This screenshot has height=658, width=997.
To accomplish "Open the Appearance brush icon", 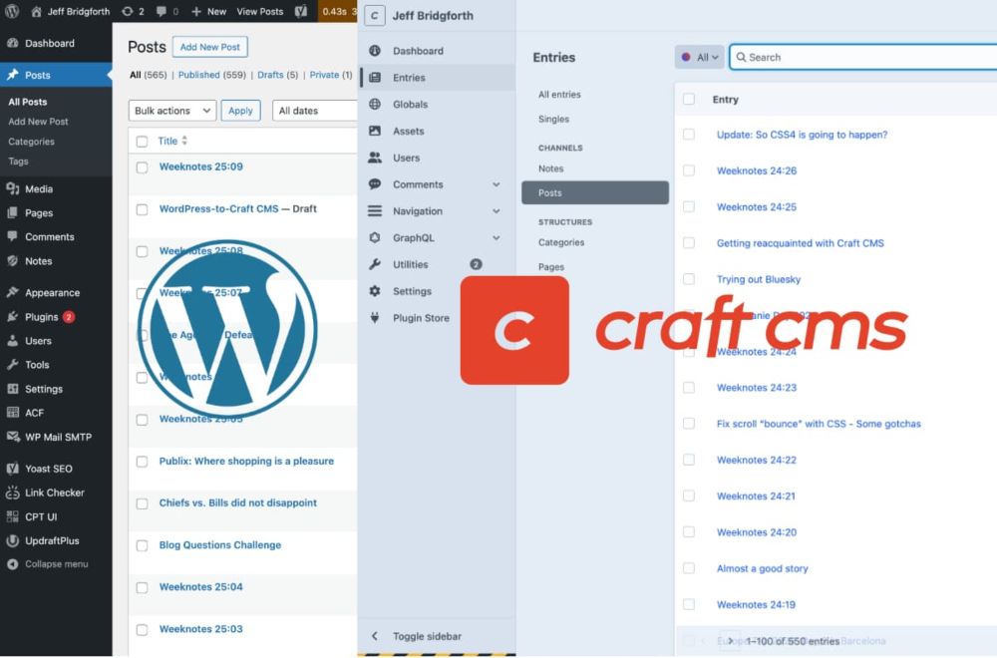I will pos(13,292).
